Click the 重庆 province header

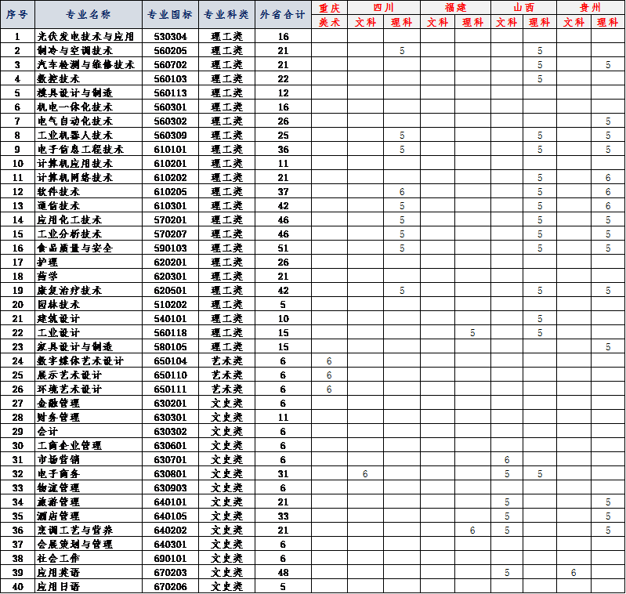tap(329, 8)
